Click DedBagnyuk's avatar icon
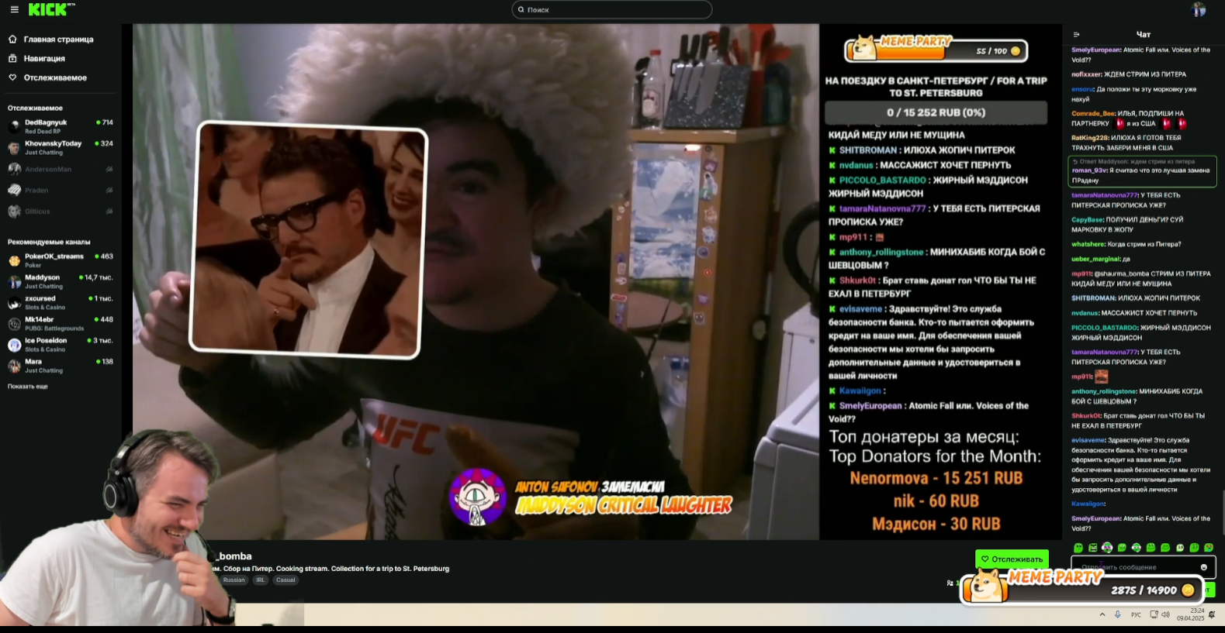This screenshot has width=1225, height=633. (14, 126)
